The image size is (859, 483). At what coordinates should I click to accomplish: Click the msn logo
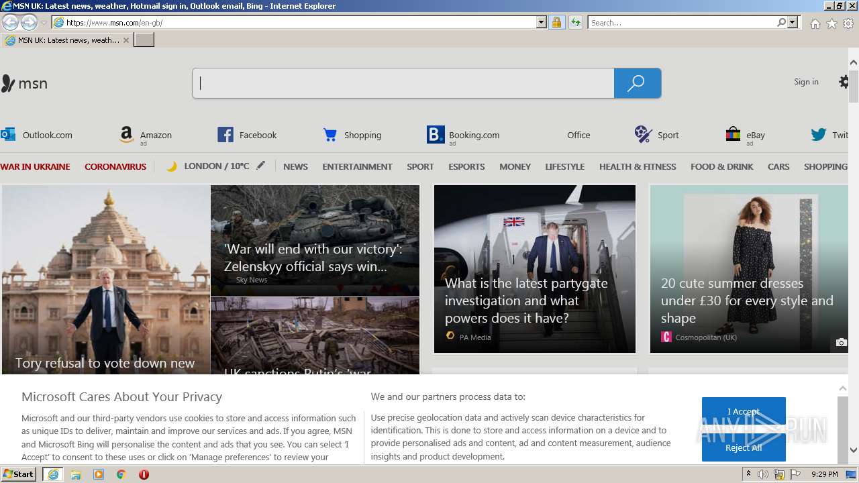point(24,83)
